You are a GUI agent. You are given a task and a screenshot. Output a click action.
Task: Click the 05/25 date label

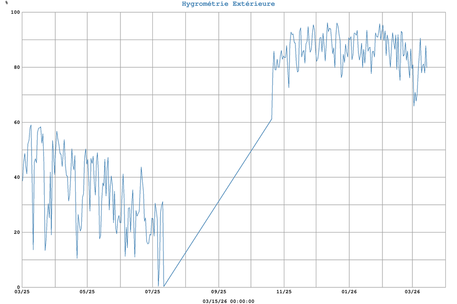click(x=87, y=292)
